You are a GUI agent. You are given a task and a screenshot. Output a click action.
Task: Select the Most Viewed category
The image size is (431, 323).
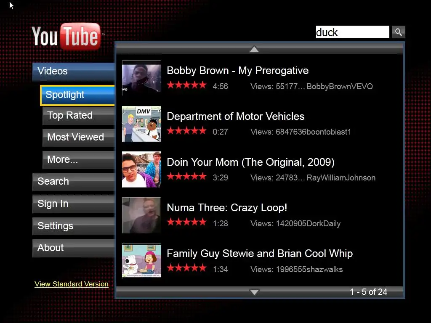click(x=79, y=138)
